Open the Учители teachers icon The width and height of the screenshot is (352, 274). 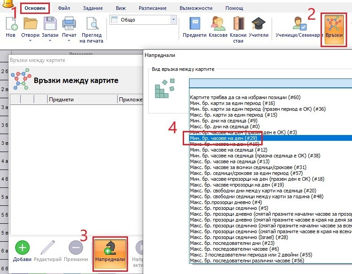point(259,23)
